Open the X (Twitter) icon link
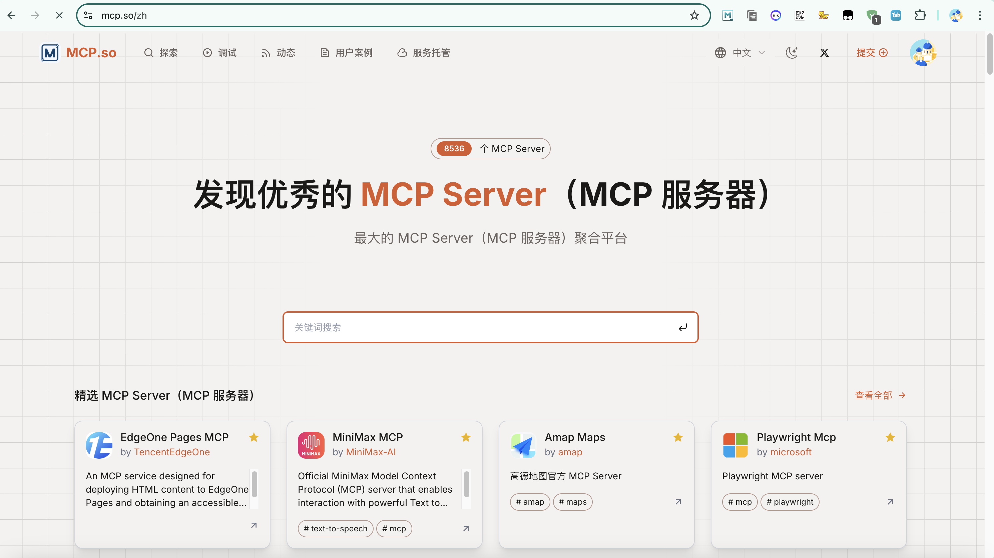Image resolution: width=994 pixels, height=558 pixels. pyautogui.click(x=824, y=52)
